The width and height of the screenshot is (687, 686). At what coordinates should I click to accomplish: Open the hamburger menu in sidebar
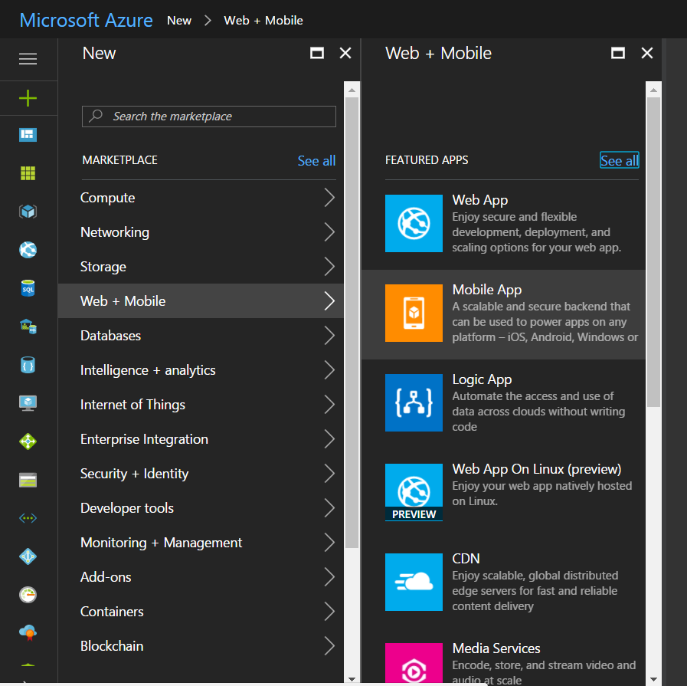coord(28,59)
